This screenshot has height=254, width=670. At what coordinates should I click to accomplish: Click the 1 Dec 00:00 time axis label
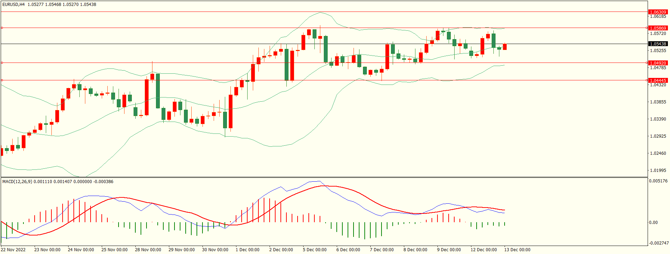247,250
